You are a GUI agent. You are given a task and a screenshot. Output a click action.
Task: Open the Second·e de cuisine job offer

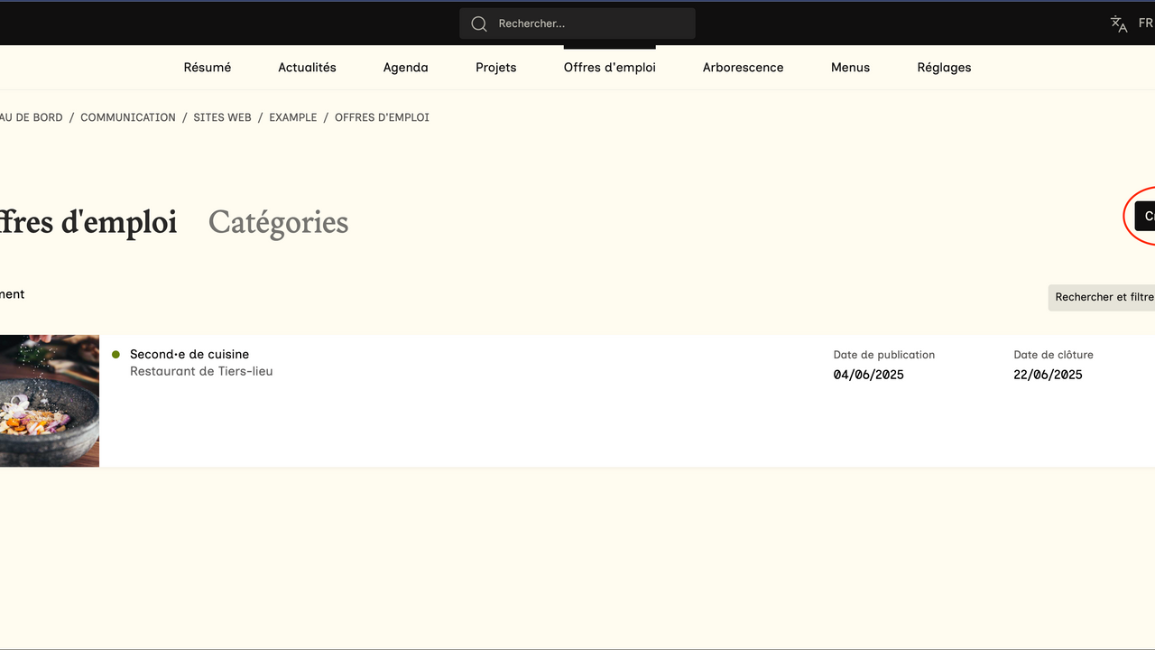click(x=189, y=355)
